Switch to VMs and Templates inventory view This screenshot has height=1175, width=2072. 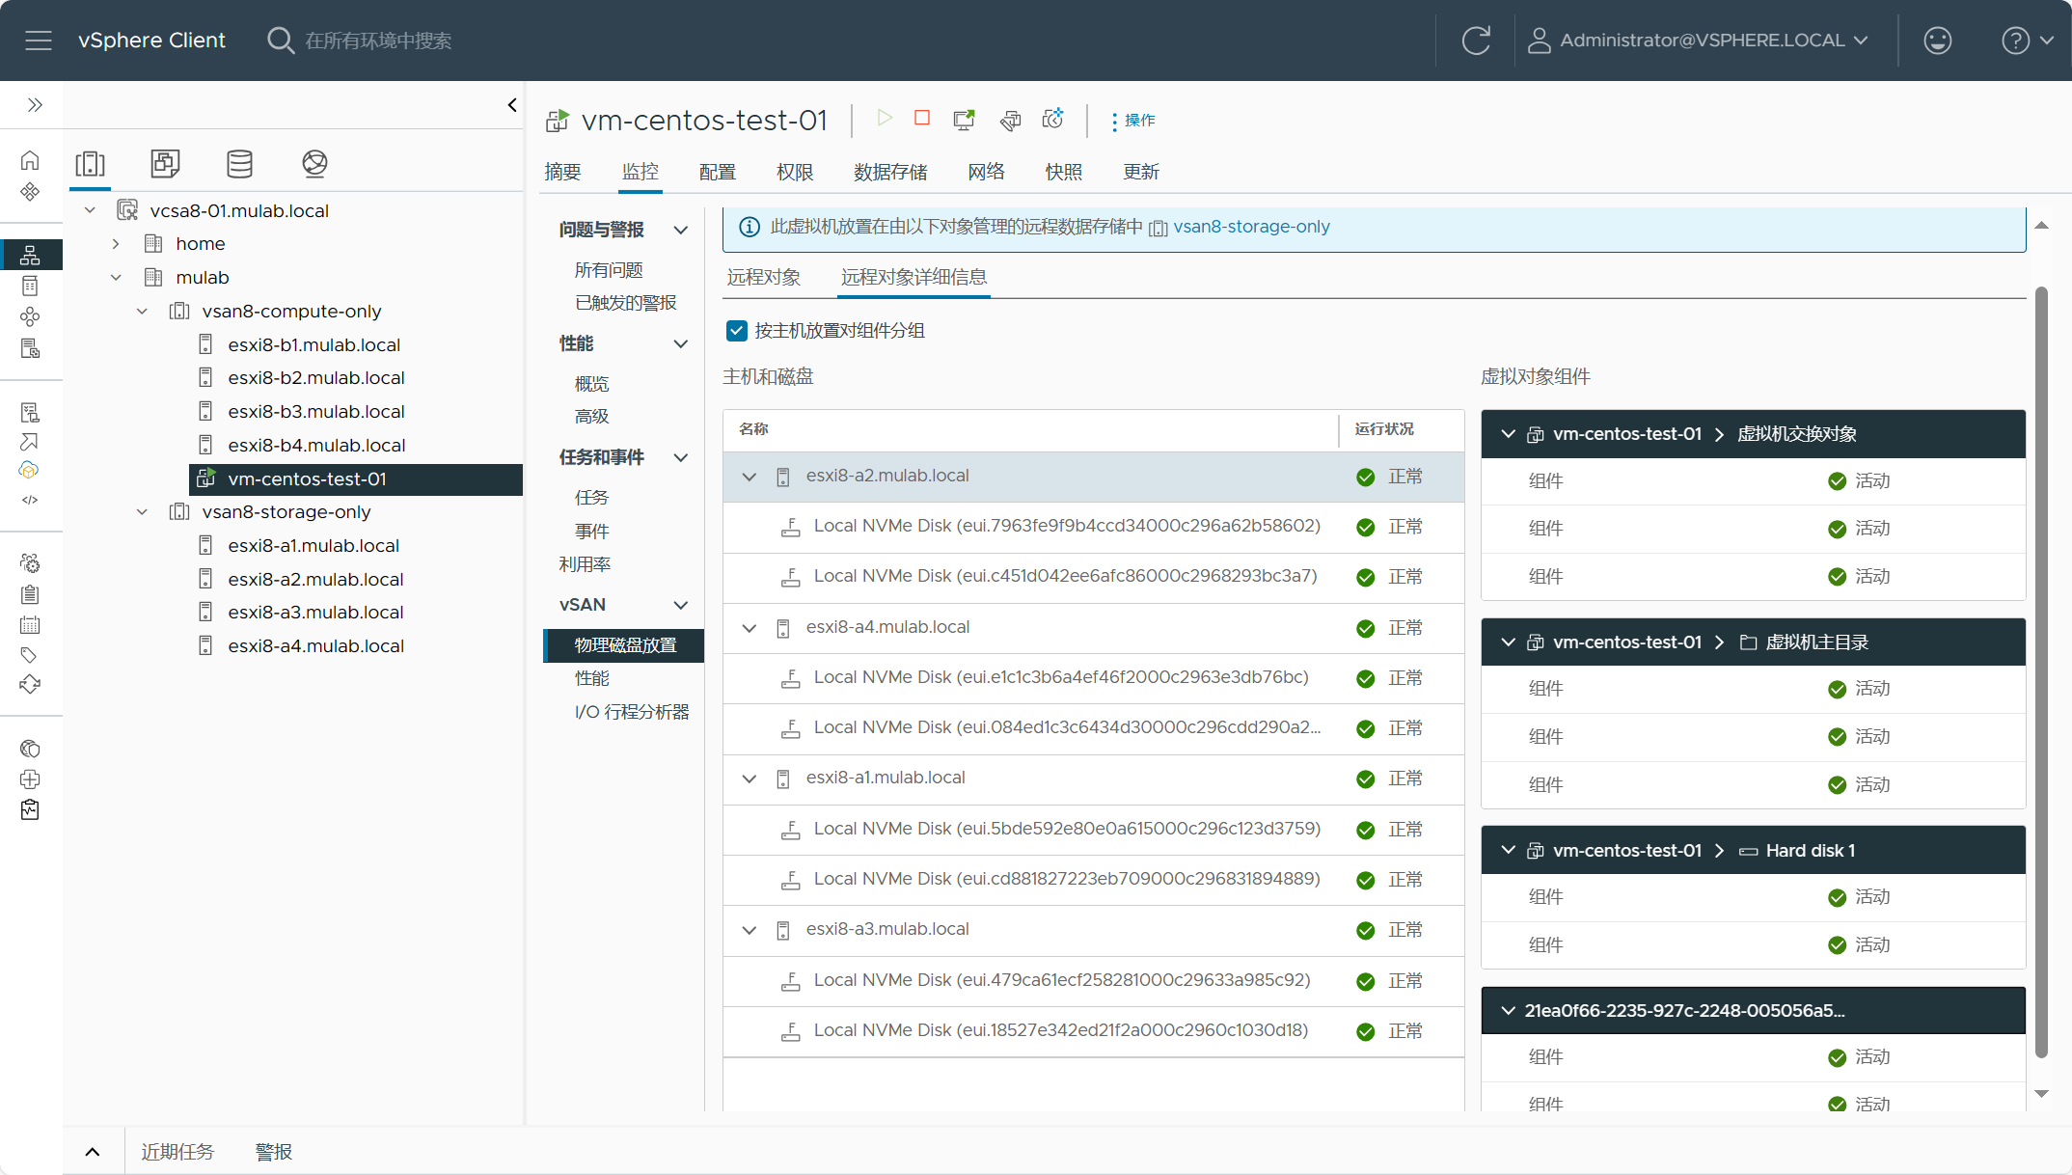165,164
